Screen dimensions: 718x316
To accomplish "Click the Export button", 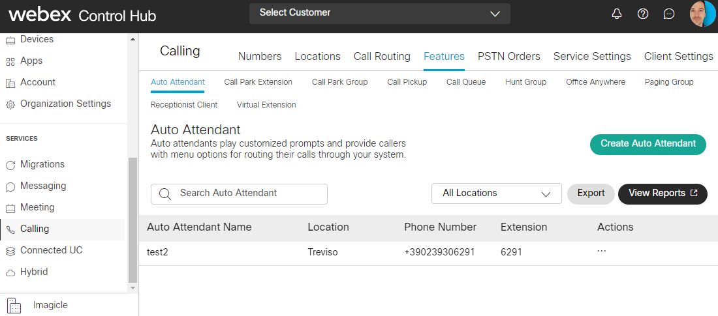I will 591,194.
